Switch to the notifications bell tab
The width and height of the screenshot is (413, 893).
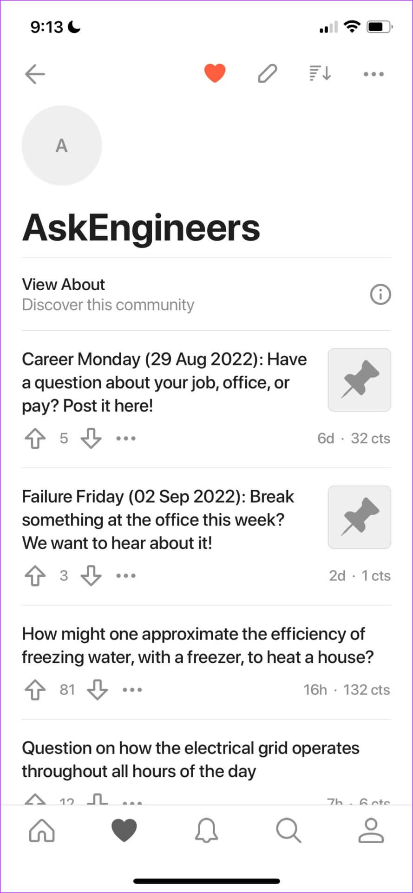pyautogui.click(x=206, y=831)
